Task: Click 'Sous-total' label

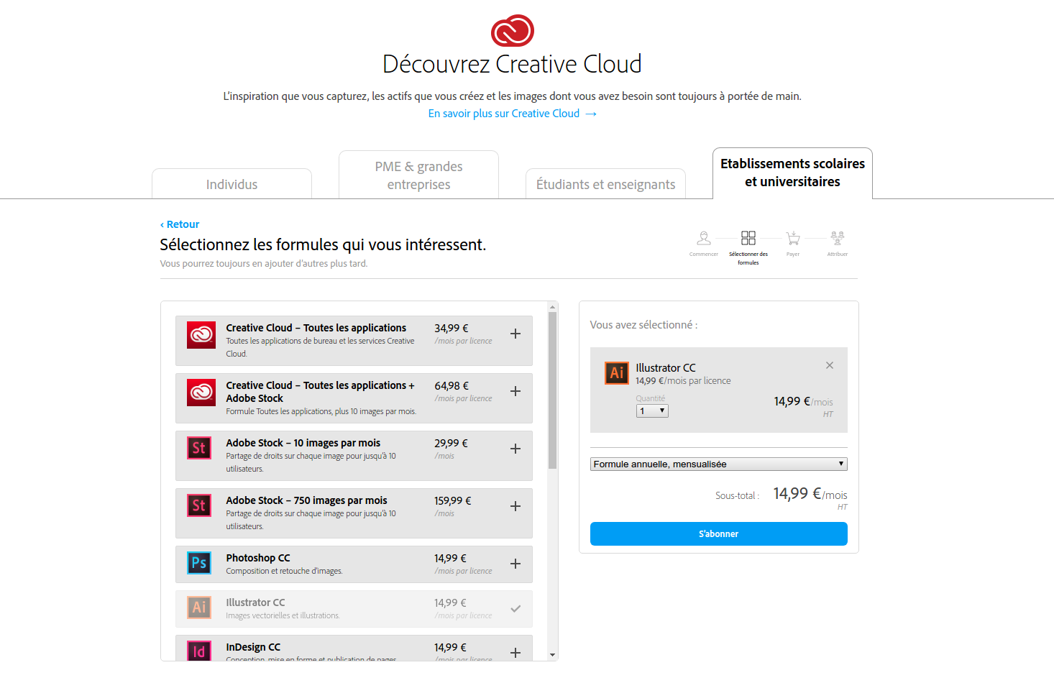Action: click(x=737, y=495)
